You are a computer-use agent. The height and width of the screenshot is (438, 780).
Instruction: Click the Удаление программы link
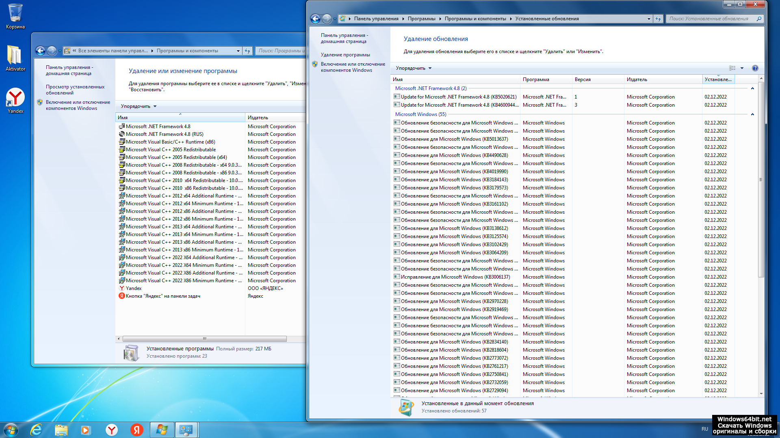[x=345, y=55]
